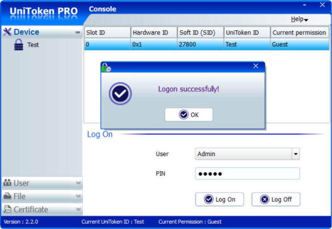Open the User dropdown arrow
The height and width of the screenshot is (229, 332).
(x=295, y=154)
